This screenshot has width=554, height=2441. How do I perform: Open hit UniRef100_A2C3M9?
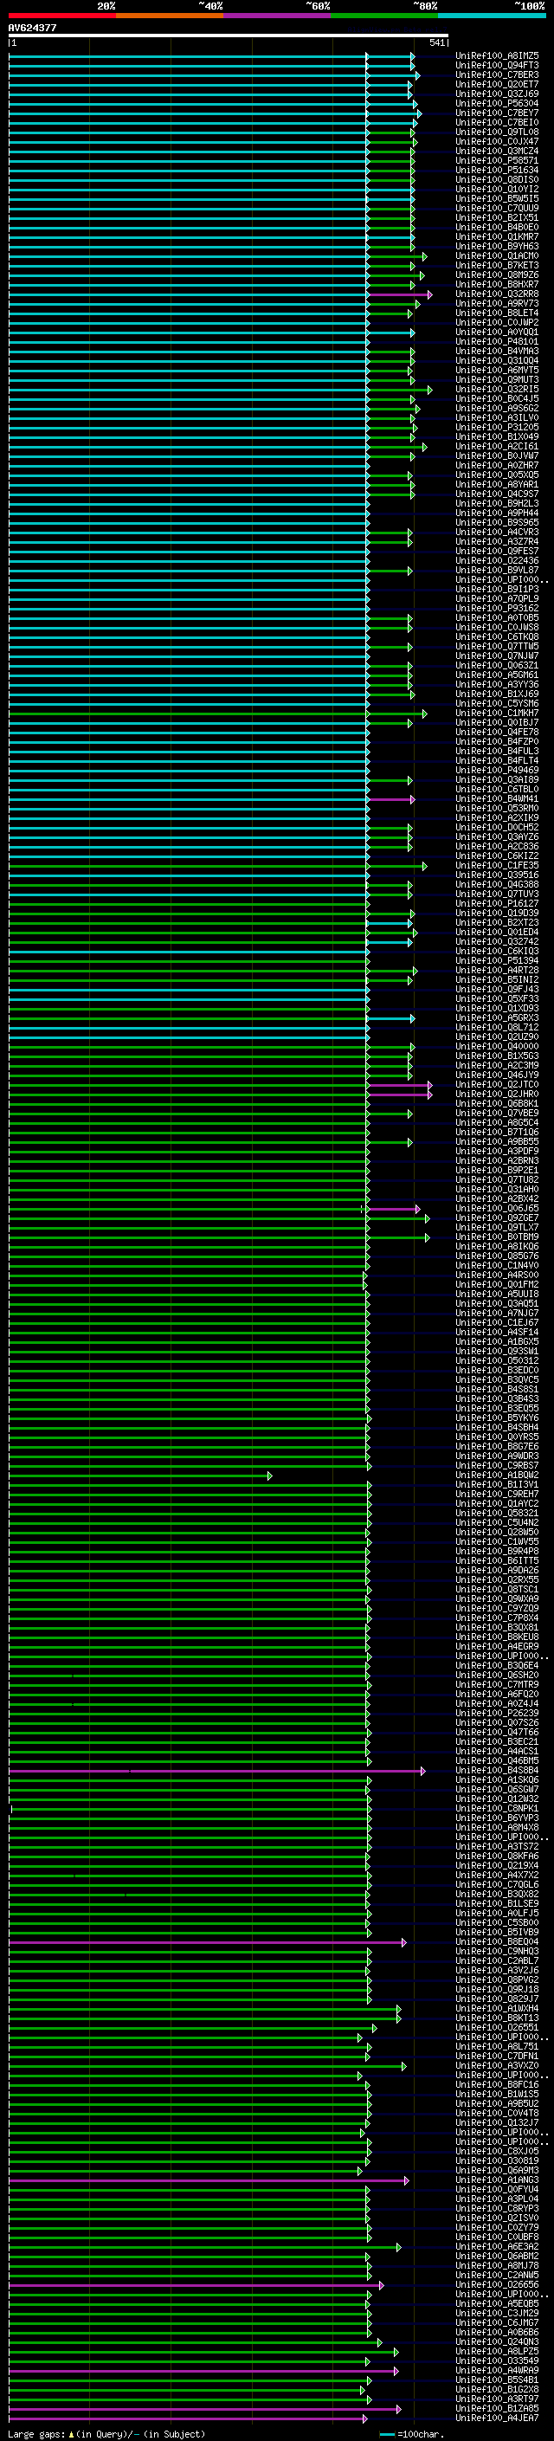click(x=497, y=1065)
